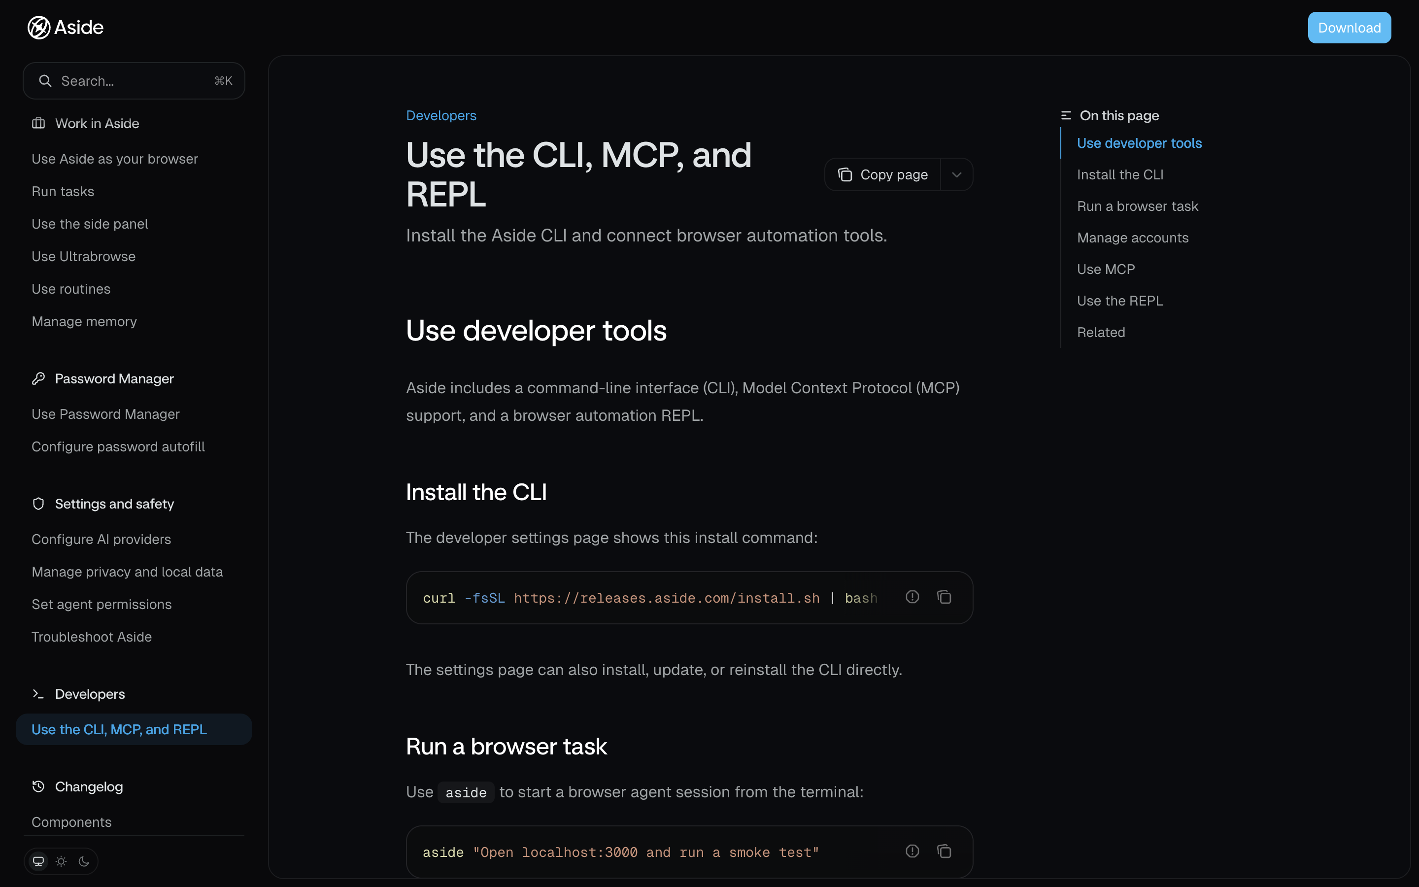Click the Install the CLI heading

click(476, 492)
